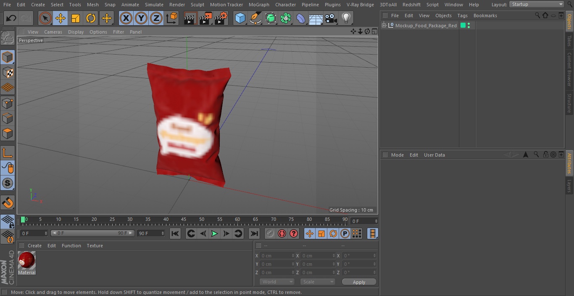
Task: Open the material manager Texture menu
Action: (95, 246)
